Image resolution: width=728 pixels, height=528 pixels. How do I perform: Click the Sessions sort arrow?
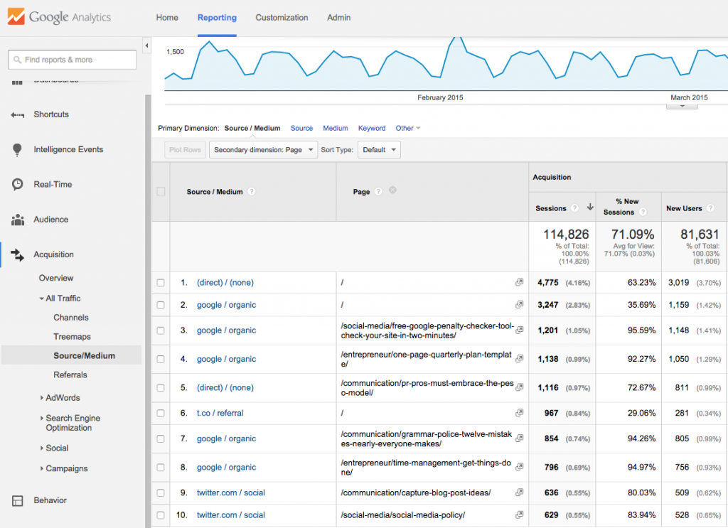589,208
